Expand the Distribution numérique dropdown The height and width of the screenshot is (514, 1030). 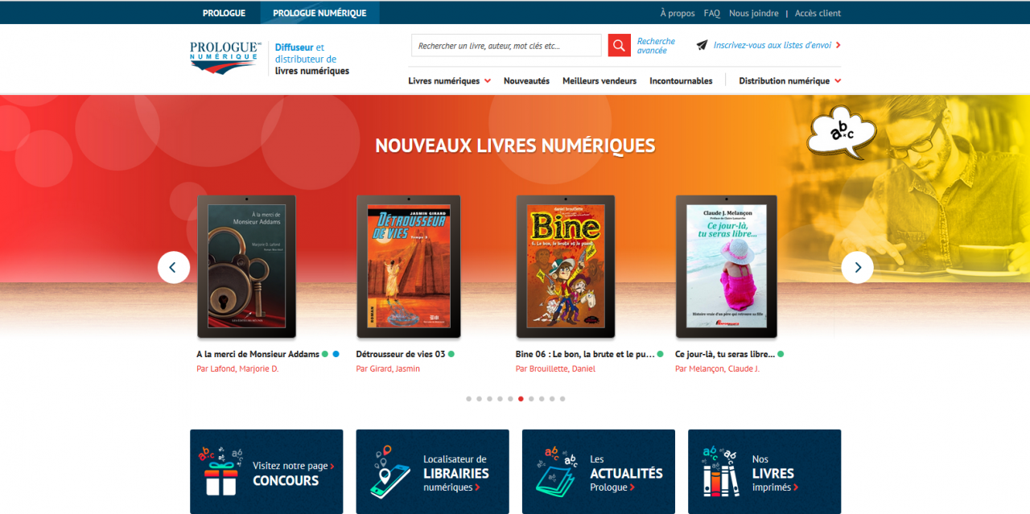(789, 80)
